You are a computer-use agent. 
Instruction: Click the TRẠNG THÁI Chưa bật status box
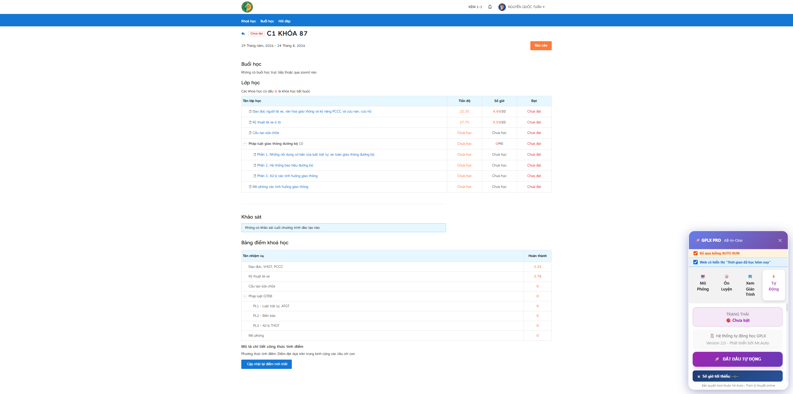(x=737, y=317)
